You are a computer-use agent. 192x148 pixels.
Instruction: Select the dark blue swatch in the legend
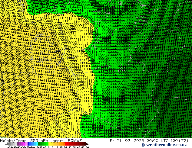28,144
